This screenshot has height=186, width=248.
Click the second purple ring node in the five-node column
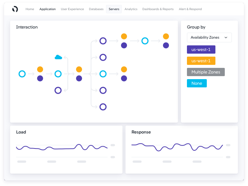103,57
